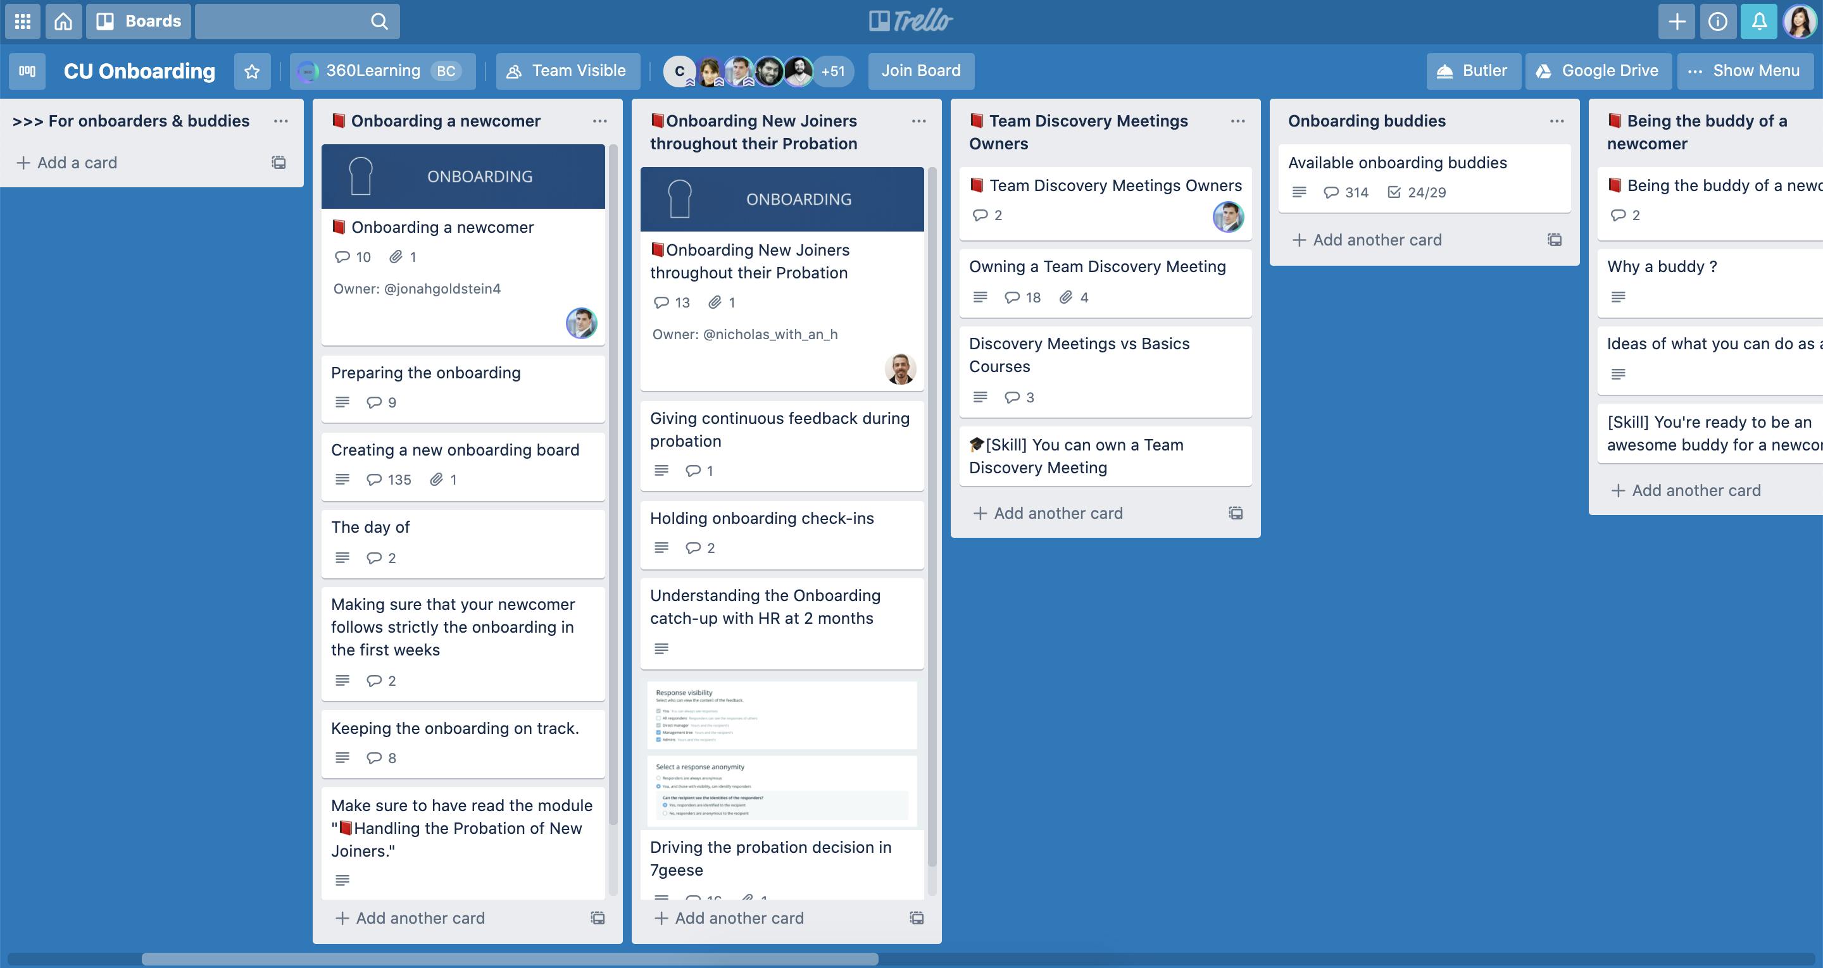The width and height of the screenshot is (1823, 968).
Task: Click the Onboarding a newcomer card thumbnail
Action: [x=463, y=175]
